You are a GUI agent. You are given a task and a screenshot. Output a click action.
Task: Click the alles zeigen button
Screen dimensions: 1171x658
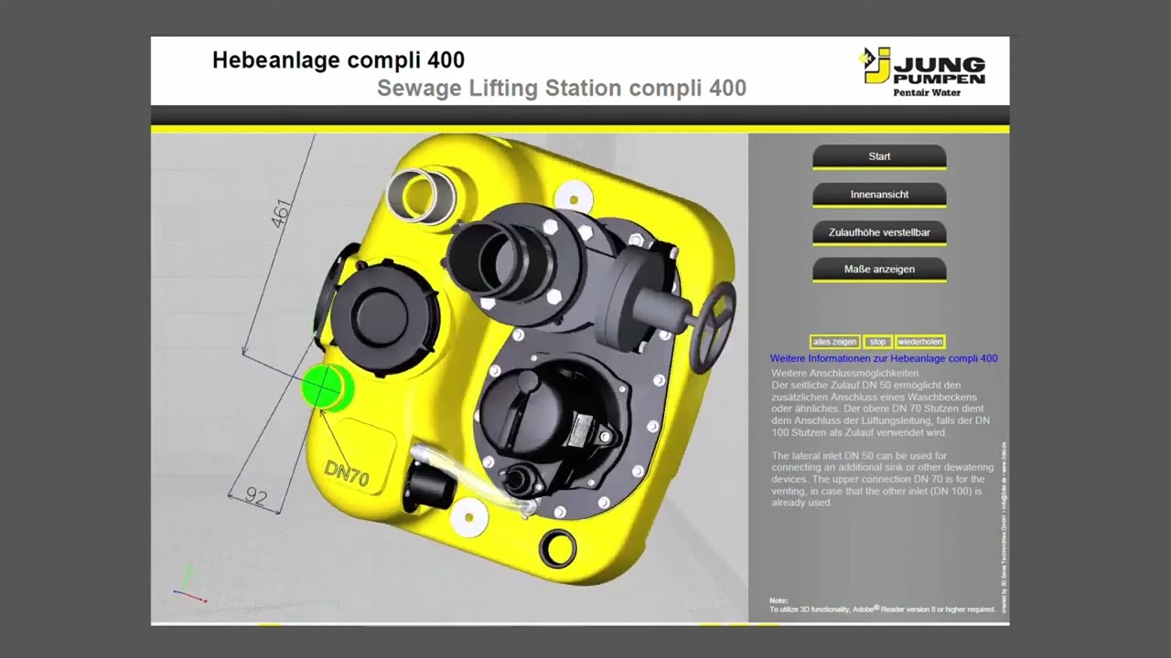[834, 342]
